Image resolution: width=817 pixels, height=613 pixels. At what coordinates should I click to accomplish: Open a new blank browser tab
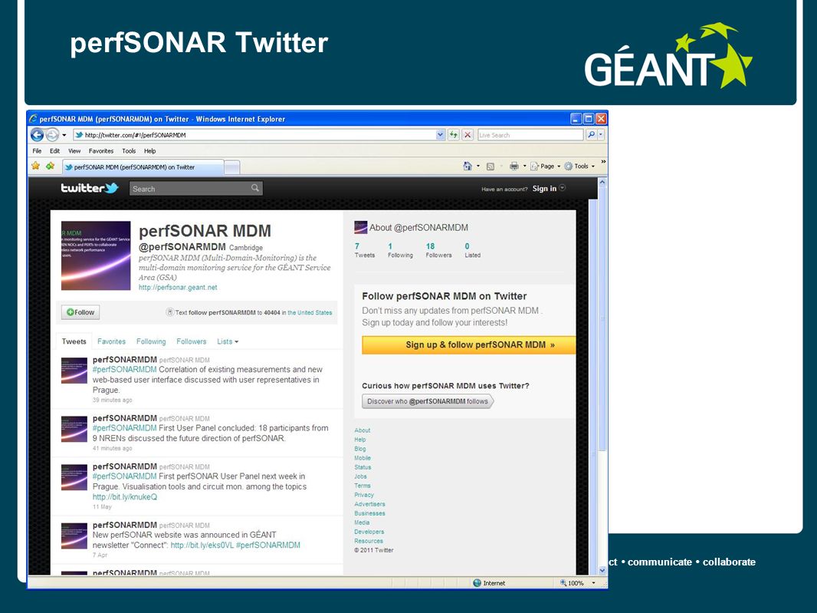232,167
